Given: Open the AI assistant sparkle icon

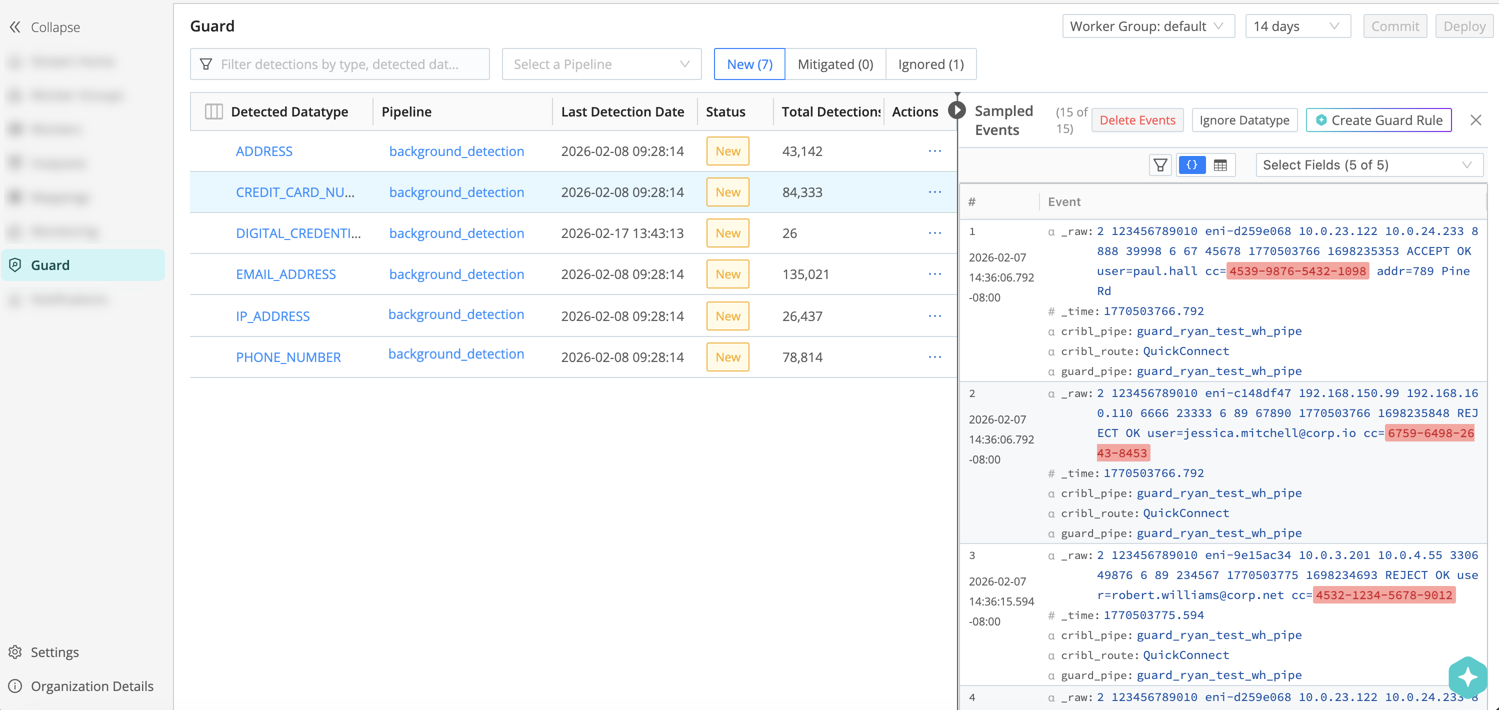Looking at the screenshot, I should point(1466,677).
